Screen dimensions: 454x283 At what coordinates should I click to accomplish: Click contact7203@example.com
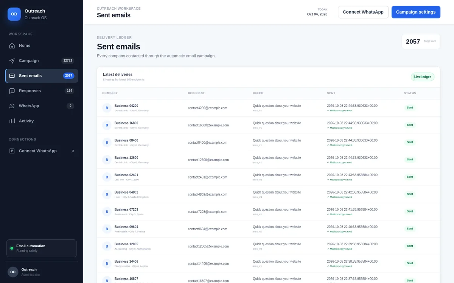[207, 212]
